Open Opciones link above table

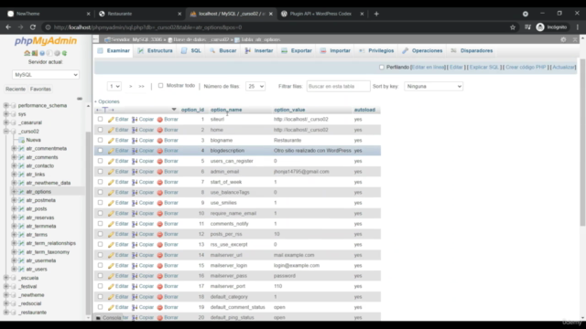click(109, 101)
